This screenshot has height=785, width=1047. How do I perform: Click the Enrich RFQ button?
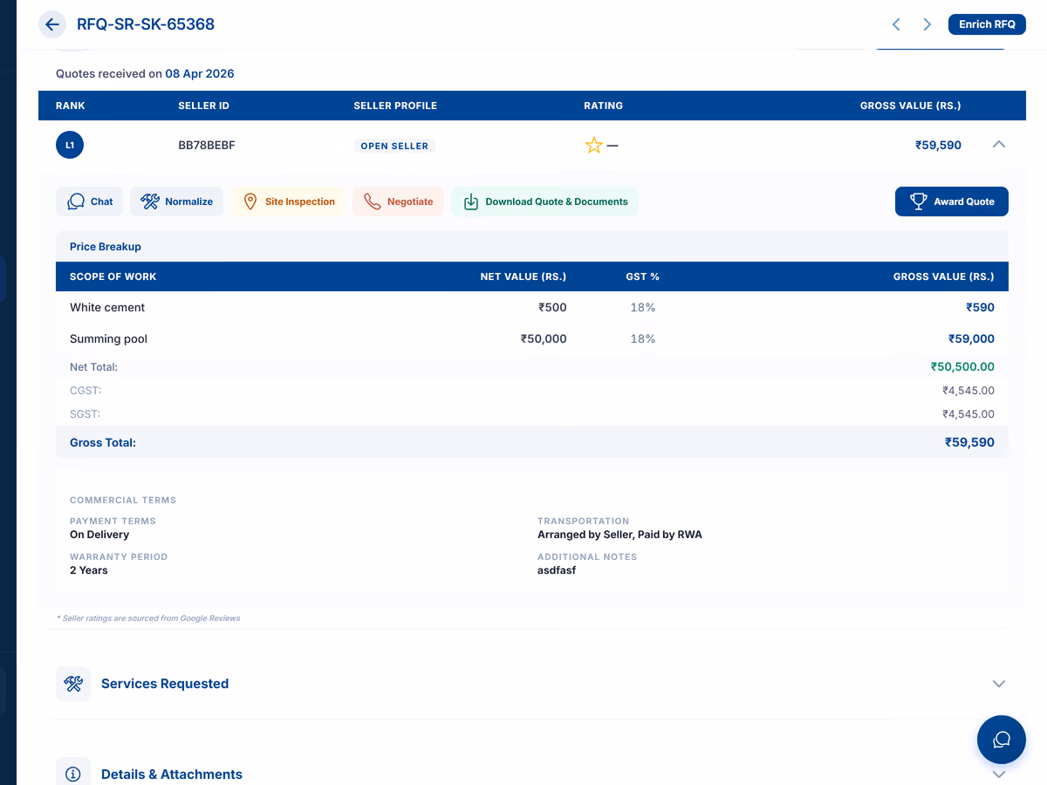point(987,24)
